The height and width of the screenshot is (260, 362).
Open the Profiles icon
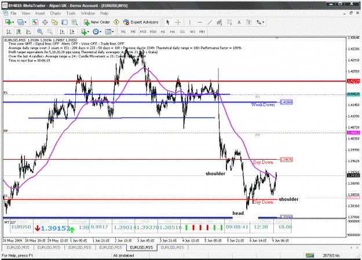20,22
